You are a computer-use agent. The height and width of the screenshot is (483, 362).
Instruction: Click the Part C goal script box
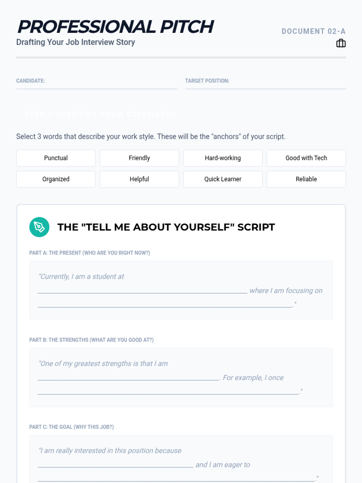click(x=181, y=459)
